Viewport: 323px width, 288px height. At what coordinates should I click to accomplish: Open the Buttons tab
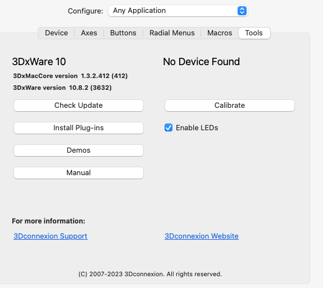tap(123, 33)
